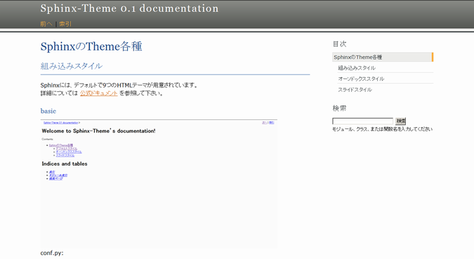The width and height of the screenshot is (474, 259).
Task: Click the basic theme screenshot thumbnail
Action: coord(159,184)
